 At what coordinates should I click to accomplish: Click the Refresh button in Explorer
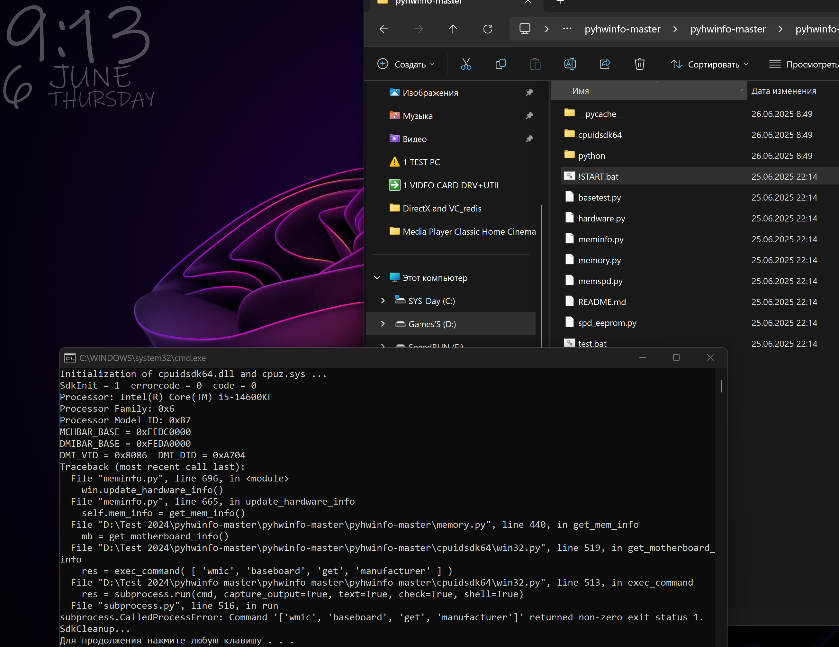click(488, 29)
